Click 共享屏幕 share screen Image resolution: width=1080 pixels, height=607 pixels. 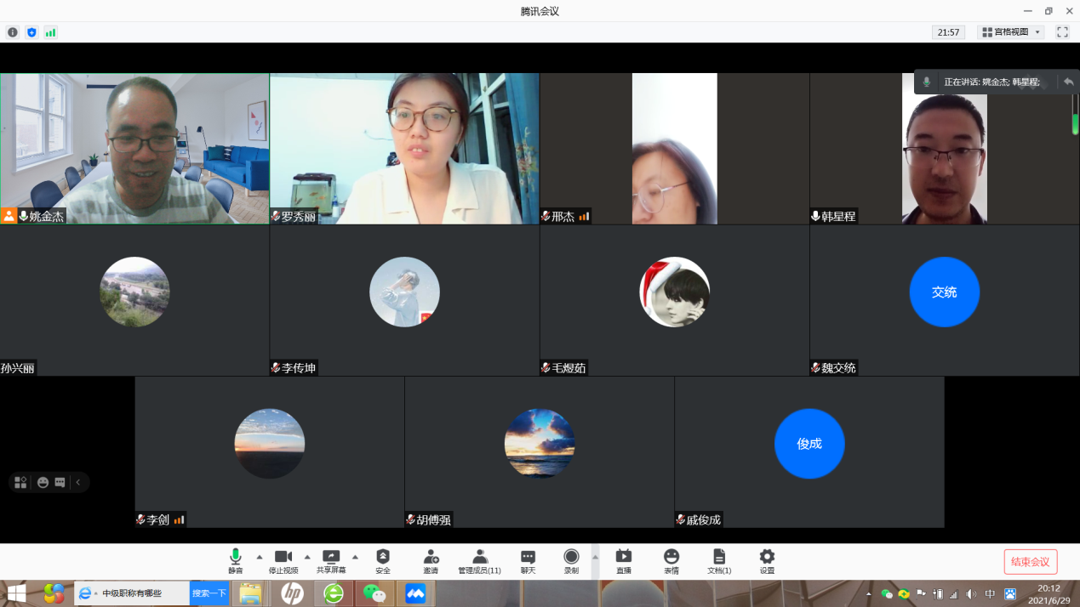[331, 561]
